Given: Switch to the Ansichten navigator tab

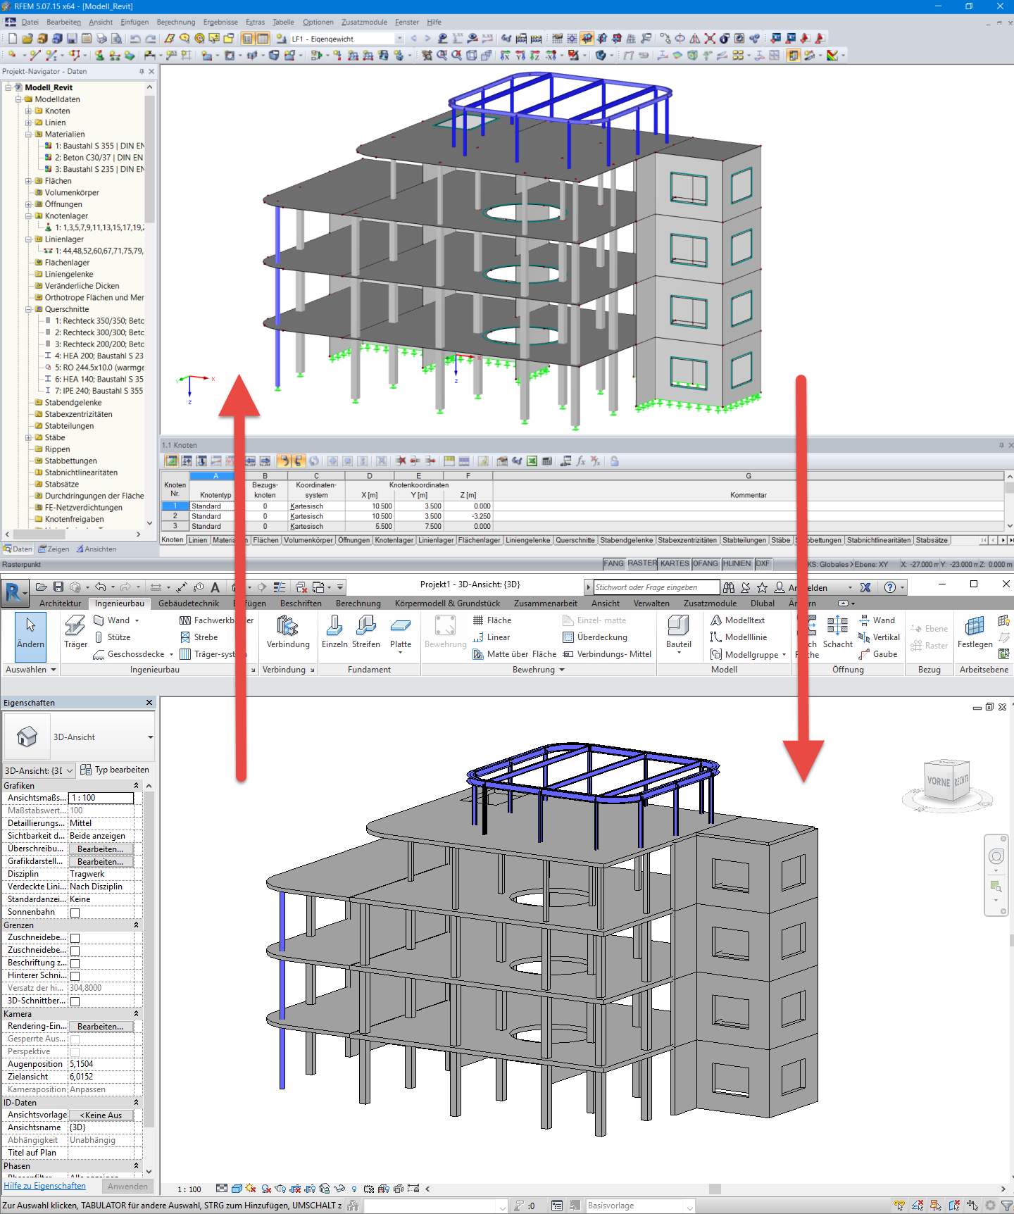Looking at the screenshot, I should pyautogui.click(x=96, y=549).
